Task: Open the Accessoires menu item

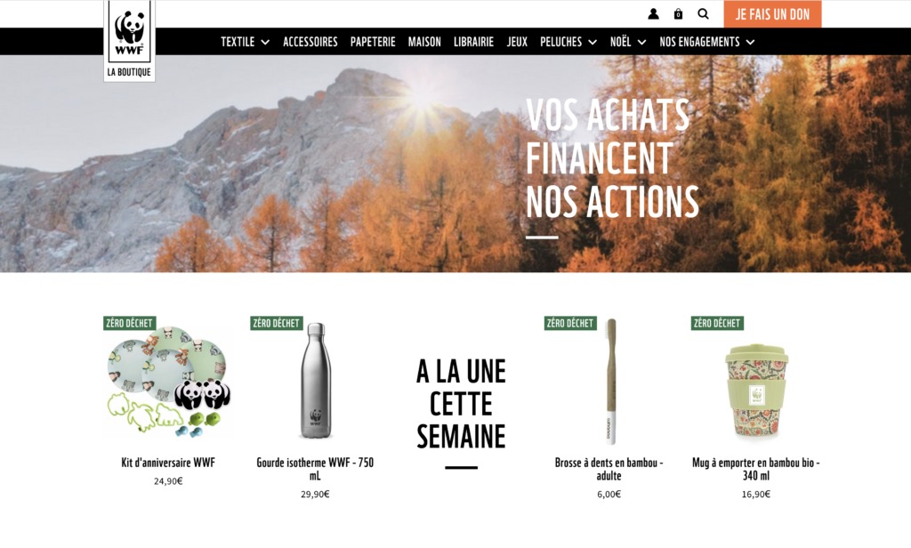Action: point(310,42)
